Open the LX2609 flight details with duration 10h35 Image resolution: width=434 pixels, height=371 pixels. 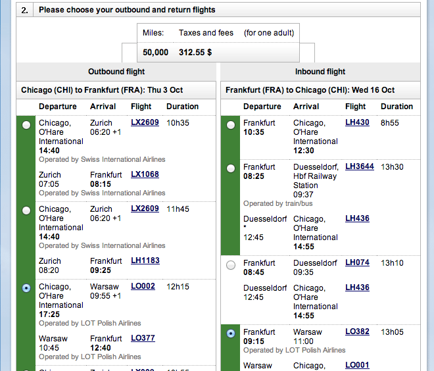[145, 122]
